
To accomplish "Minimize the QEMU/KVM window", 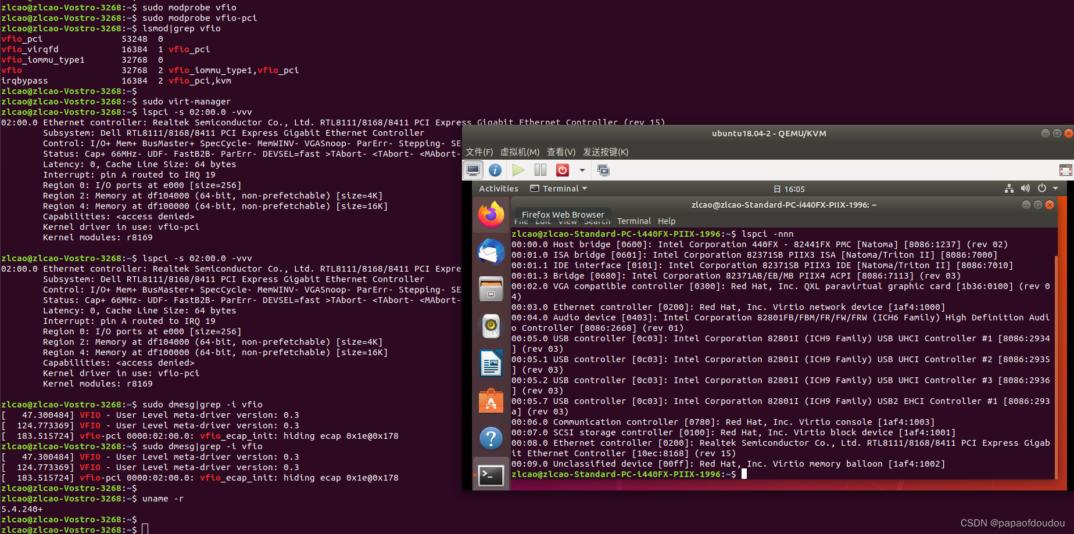I will coord(1046,133).
